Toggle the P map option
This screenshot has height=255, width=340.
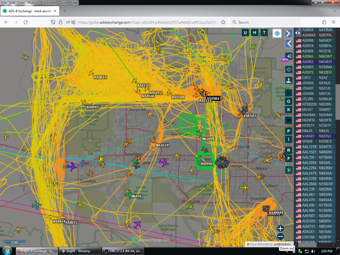point(289,131)
